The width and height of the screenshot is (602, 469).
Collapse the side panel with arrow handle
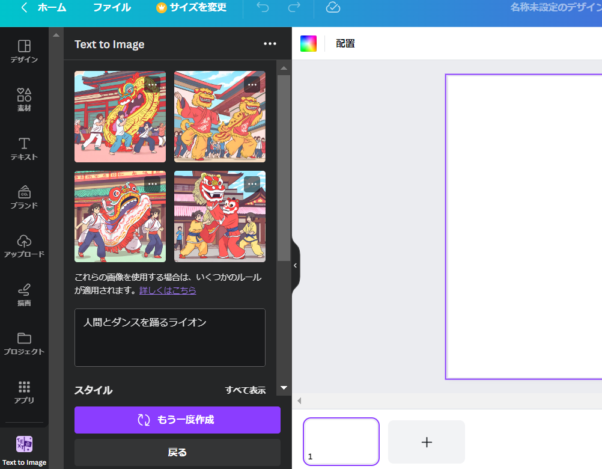(295, 265)
